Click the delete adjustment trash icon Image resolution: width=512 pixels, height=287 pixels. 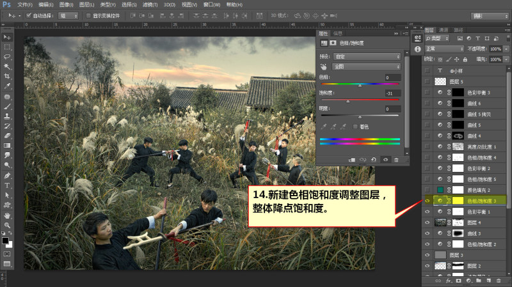(x=396, y=160)
